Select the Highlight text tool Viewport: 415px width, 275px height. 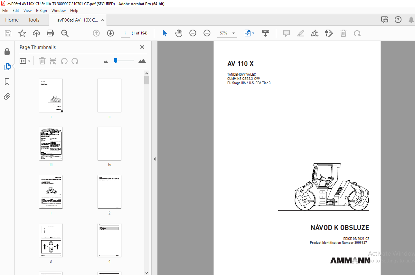tap(301, 33)
